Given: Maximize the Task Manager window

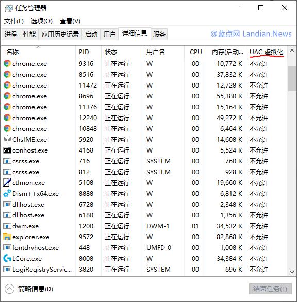Looking at the screenshot, I should (x=261, y=8).
